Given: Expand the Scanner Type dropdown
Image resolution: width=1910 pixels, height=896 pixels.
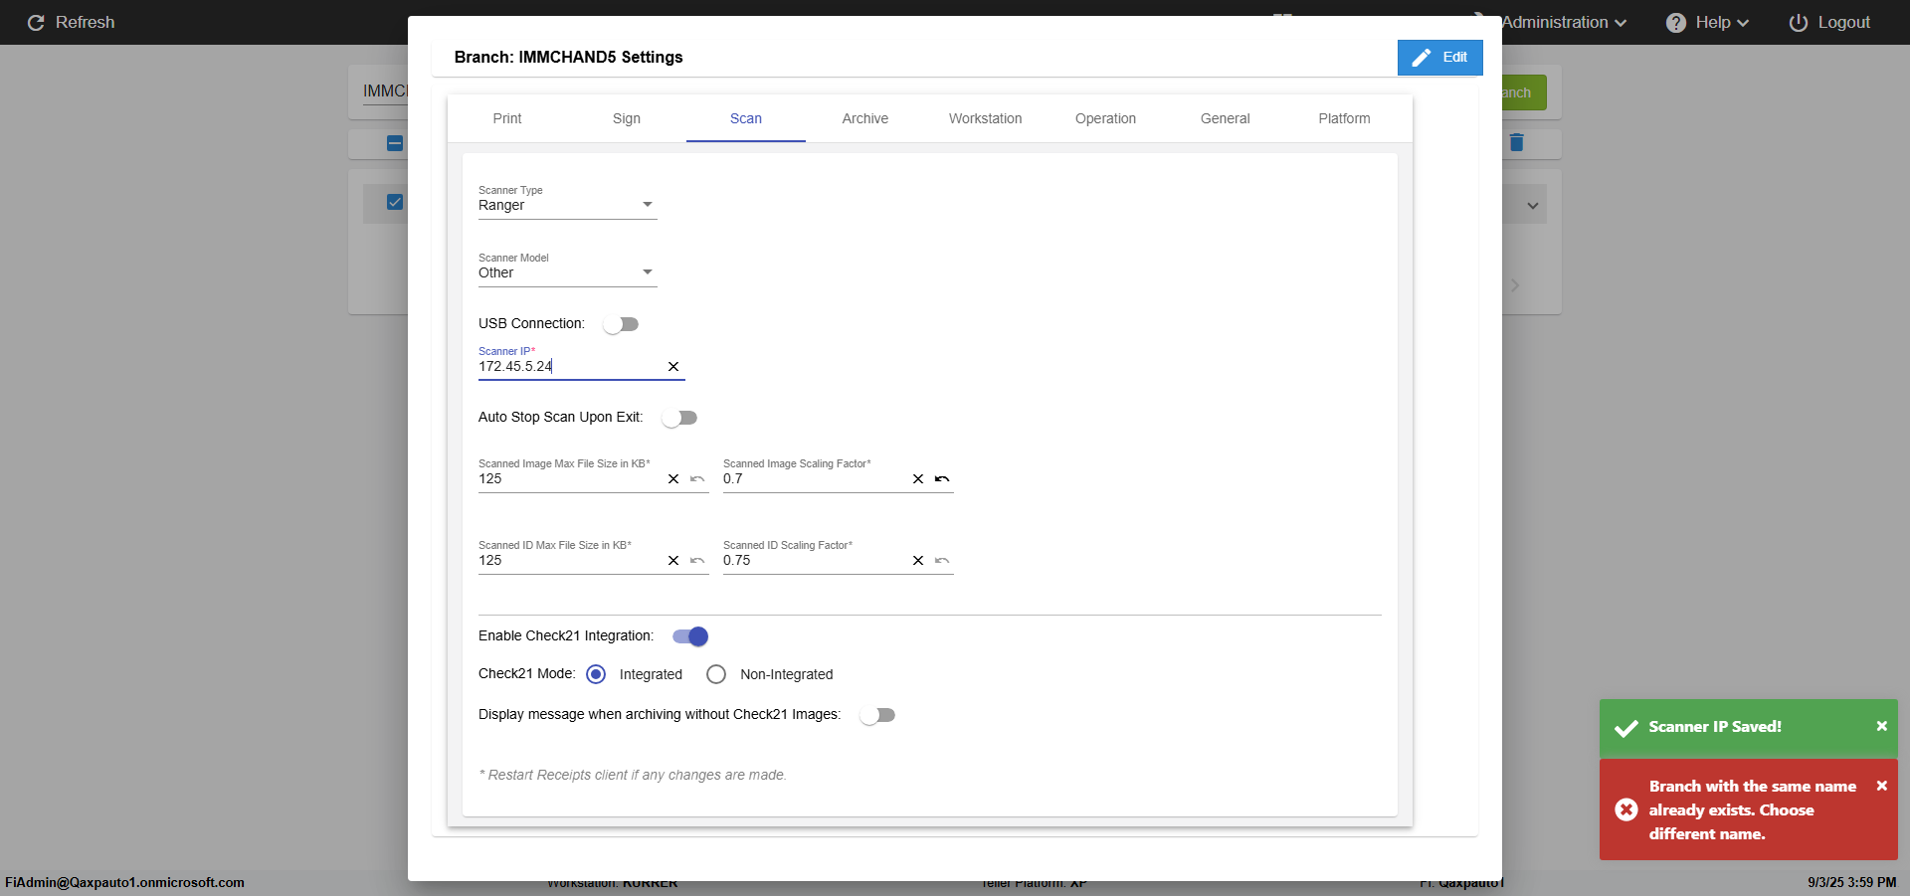Looking at the screenshot, I should 567,205.
